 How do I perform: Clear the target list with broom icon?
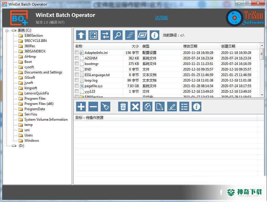(105, 107)
